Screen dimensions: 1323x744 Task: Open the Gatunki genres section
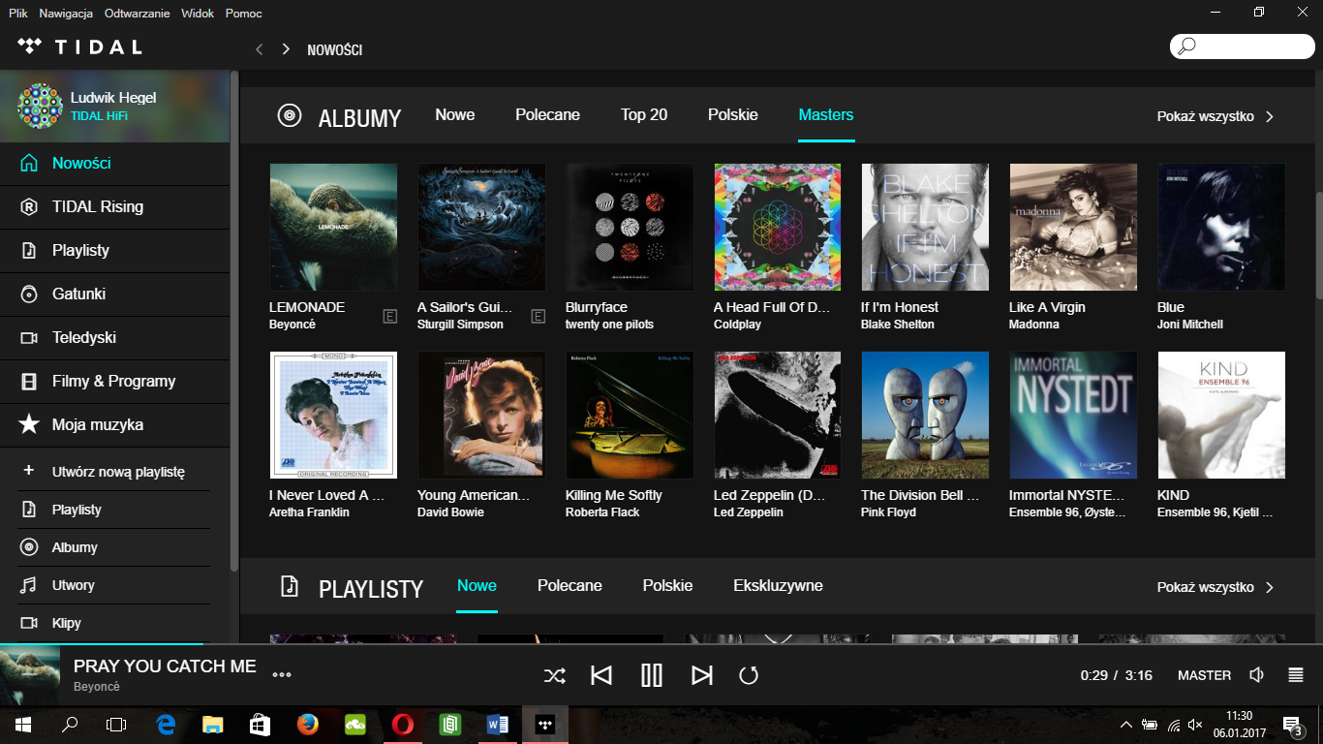click(x=114, y=294)
